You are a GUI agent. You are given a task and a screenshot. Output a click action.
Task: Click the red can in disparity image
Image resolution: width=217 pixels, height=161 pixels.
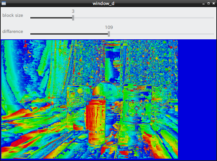pos(96,122)
